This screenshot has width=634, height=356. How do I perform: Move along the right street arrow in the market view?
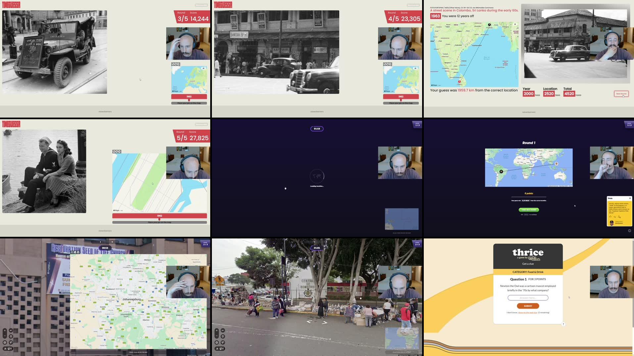click(x=325, y=323)
